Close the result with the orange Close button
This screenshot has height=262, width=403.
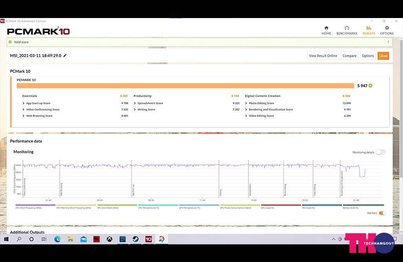pyautogui.click(x=383, y=56)
